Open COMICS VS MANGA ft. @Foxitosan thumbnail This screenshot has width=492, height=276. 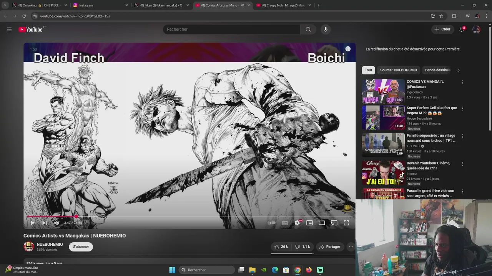383,91
